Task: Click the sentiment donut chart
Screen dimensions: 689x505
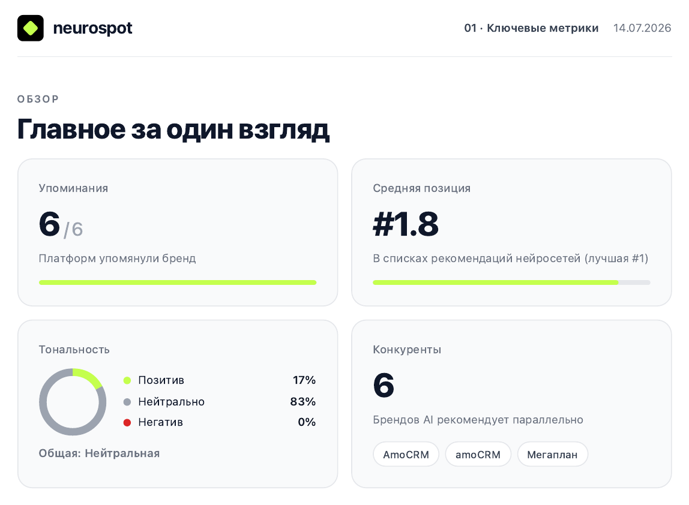Action: tap(73, 402)
